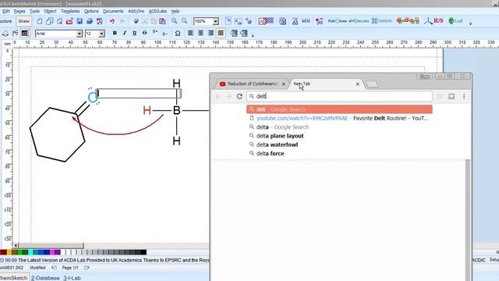Click the horizontal scrollbar left arrow
499x281 pixels.
tap(16, 246)
